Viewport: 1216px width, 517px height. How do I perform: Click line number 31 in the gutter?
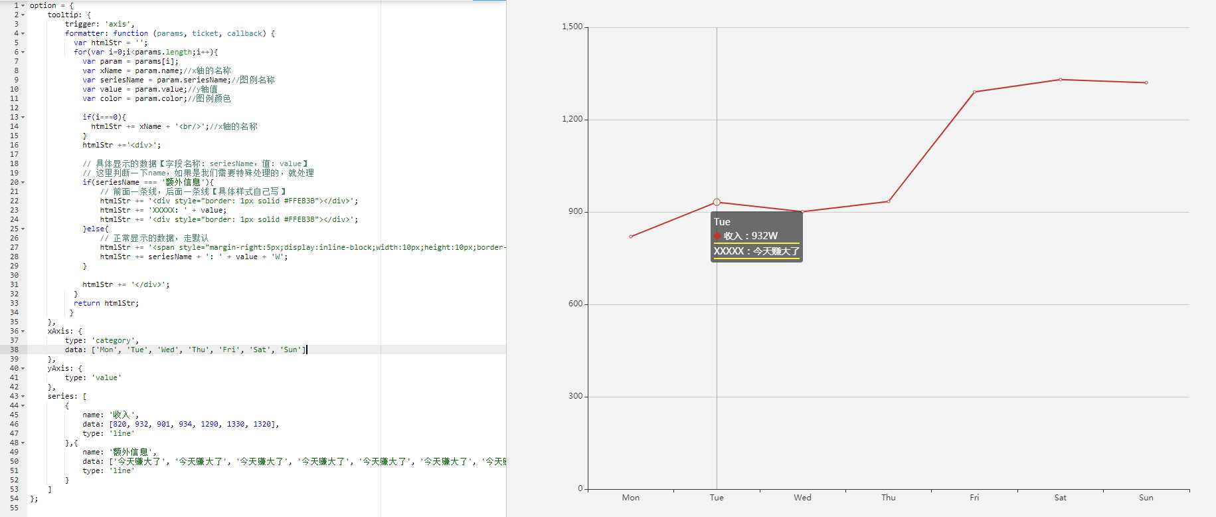pyautogui.click(x=14, y=284)
